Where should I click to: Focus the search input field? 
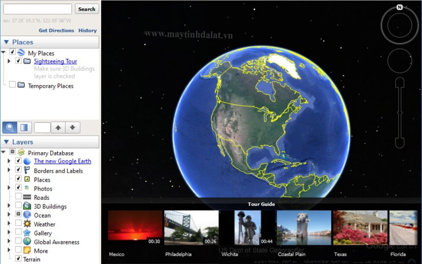click(37, 9)
